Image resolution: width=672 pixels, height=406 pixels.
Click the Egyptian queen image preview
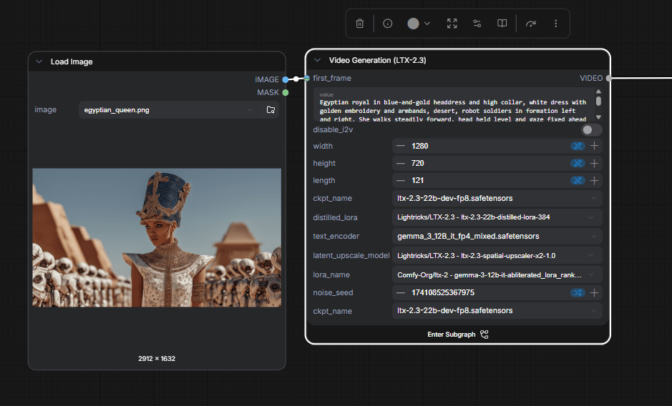(x=157, y=237)
